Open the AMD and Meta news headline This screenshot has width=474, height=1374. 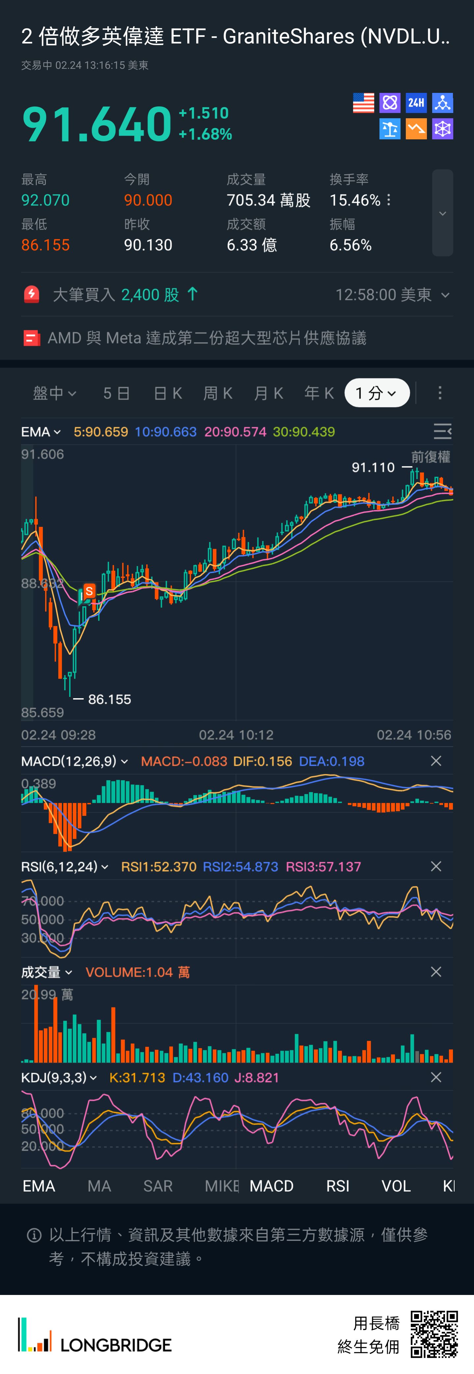pyautogui.click(x=207, y=338)
